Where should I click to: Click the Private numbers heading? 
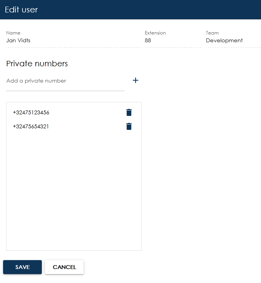(37, 64)
